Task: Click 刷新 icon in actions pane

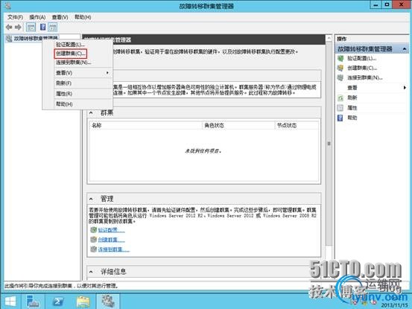Action: [x=340, y=98]
